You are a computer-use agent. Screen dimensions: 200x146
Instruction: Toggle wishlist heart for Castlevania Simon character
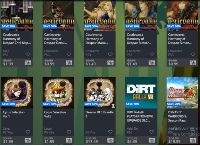pos(193,55)
